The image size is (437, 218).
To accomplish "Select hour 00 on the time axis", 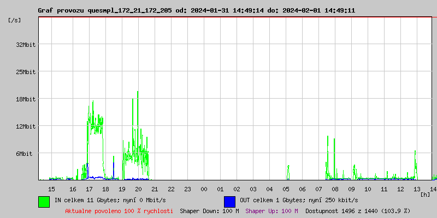I will pyautogui.click(x=204, y=189).
